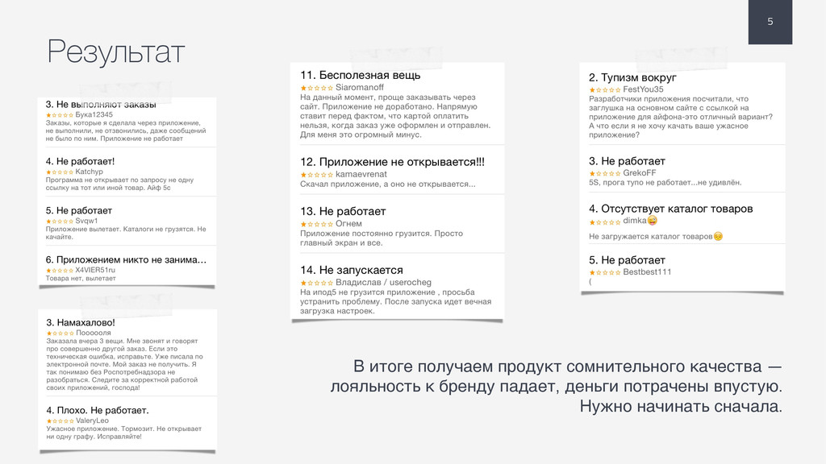Select review title "4. Плохо. Не работает."
826x464 pixels.
(x=98, y=410)
